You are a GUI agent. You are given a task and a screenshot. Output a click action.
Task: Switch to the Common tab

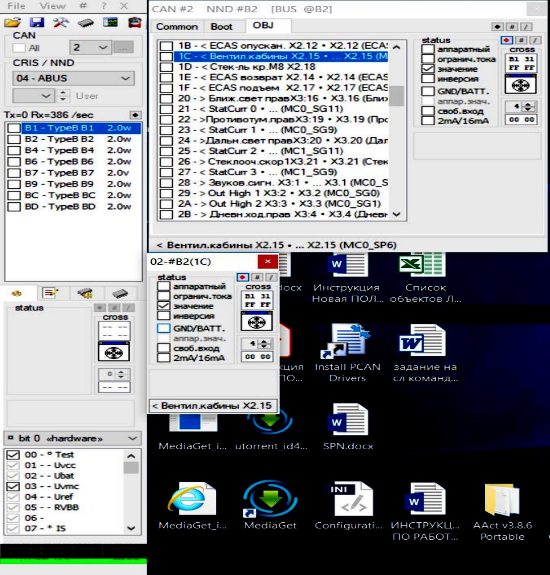pos(177,26)
